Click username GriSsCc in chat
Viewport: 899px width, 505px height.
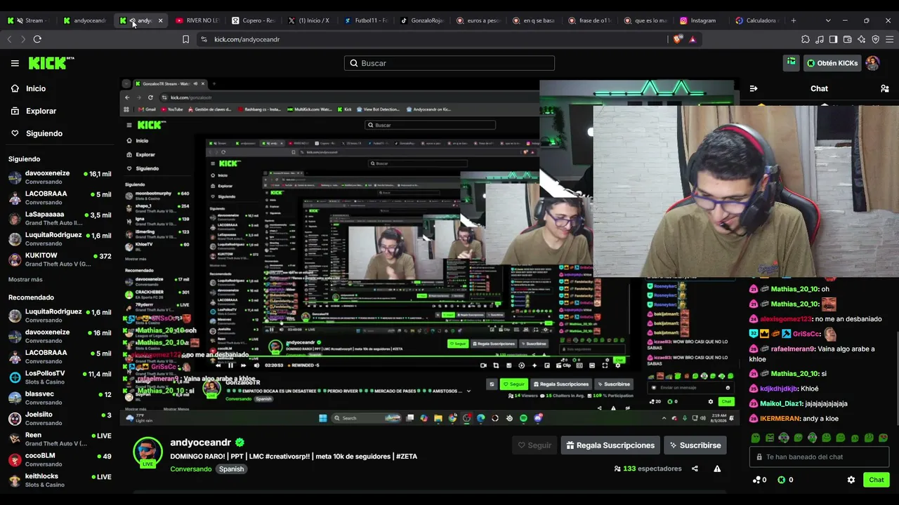click(x=806, y=334)
